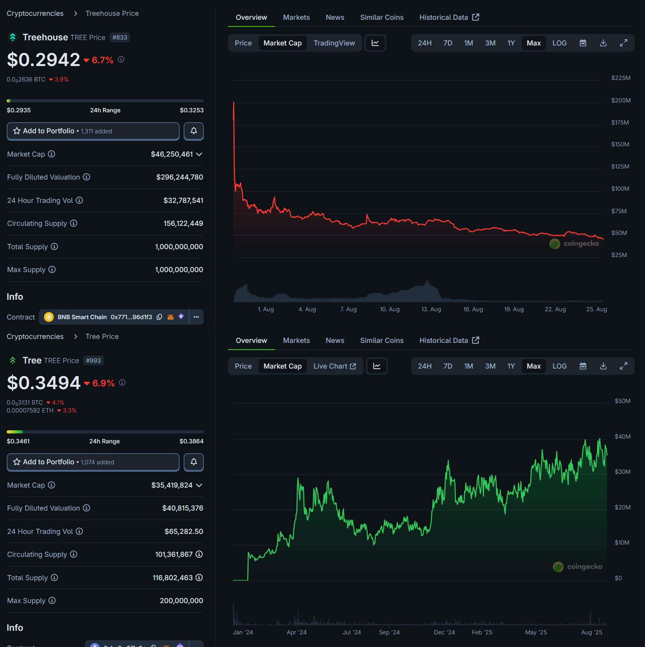Open chart type icon on Tree chart
This screenshot has width=645, height=647.
tap(377, 366)
